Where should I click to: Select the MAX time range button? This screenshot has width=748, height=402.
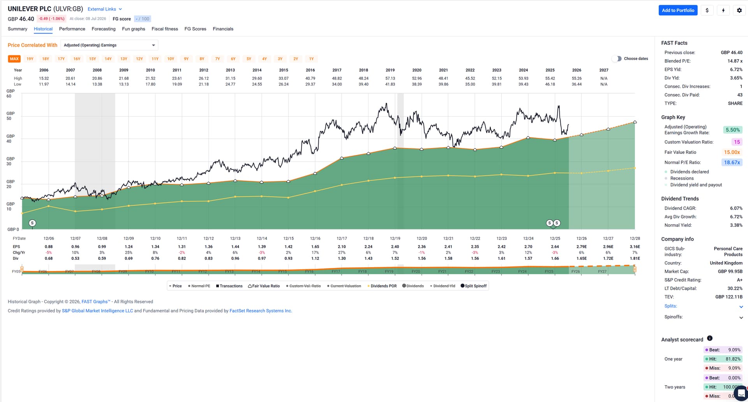point(14,59)
